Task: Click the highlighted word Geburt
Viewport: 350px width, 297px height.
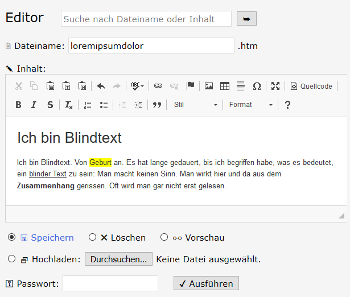Action: [100, 163]
